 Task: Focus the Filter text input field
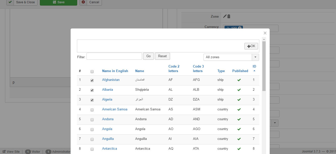coord(114,56)
